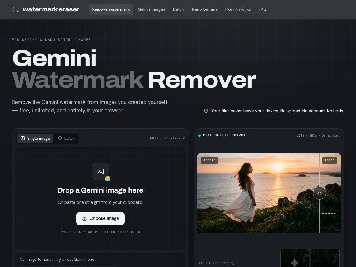Click 'Your files never leave your device' text

click(x=245, y=111)
